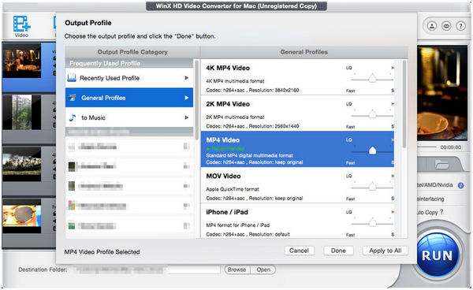
Task: Click the Auto Copy help question mark
Action: (x=441, y=212)
